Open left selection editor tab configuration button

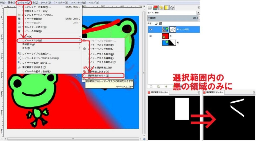point(199,92)
